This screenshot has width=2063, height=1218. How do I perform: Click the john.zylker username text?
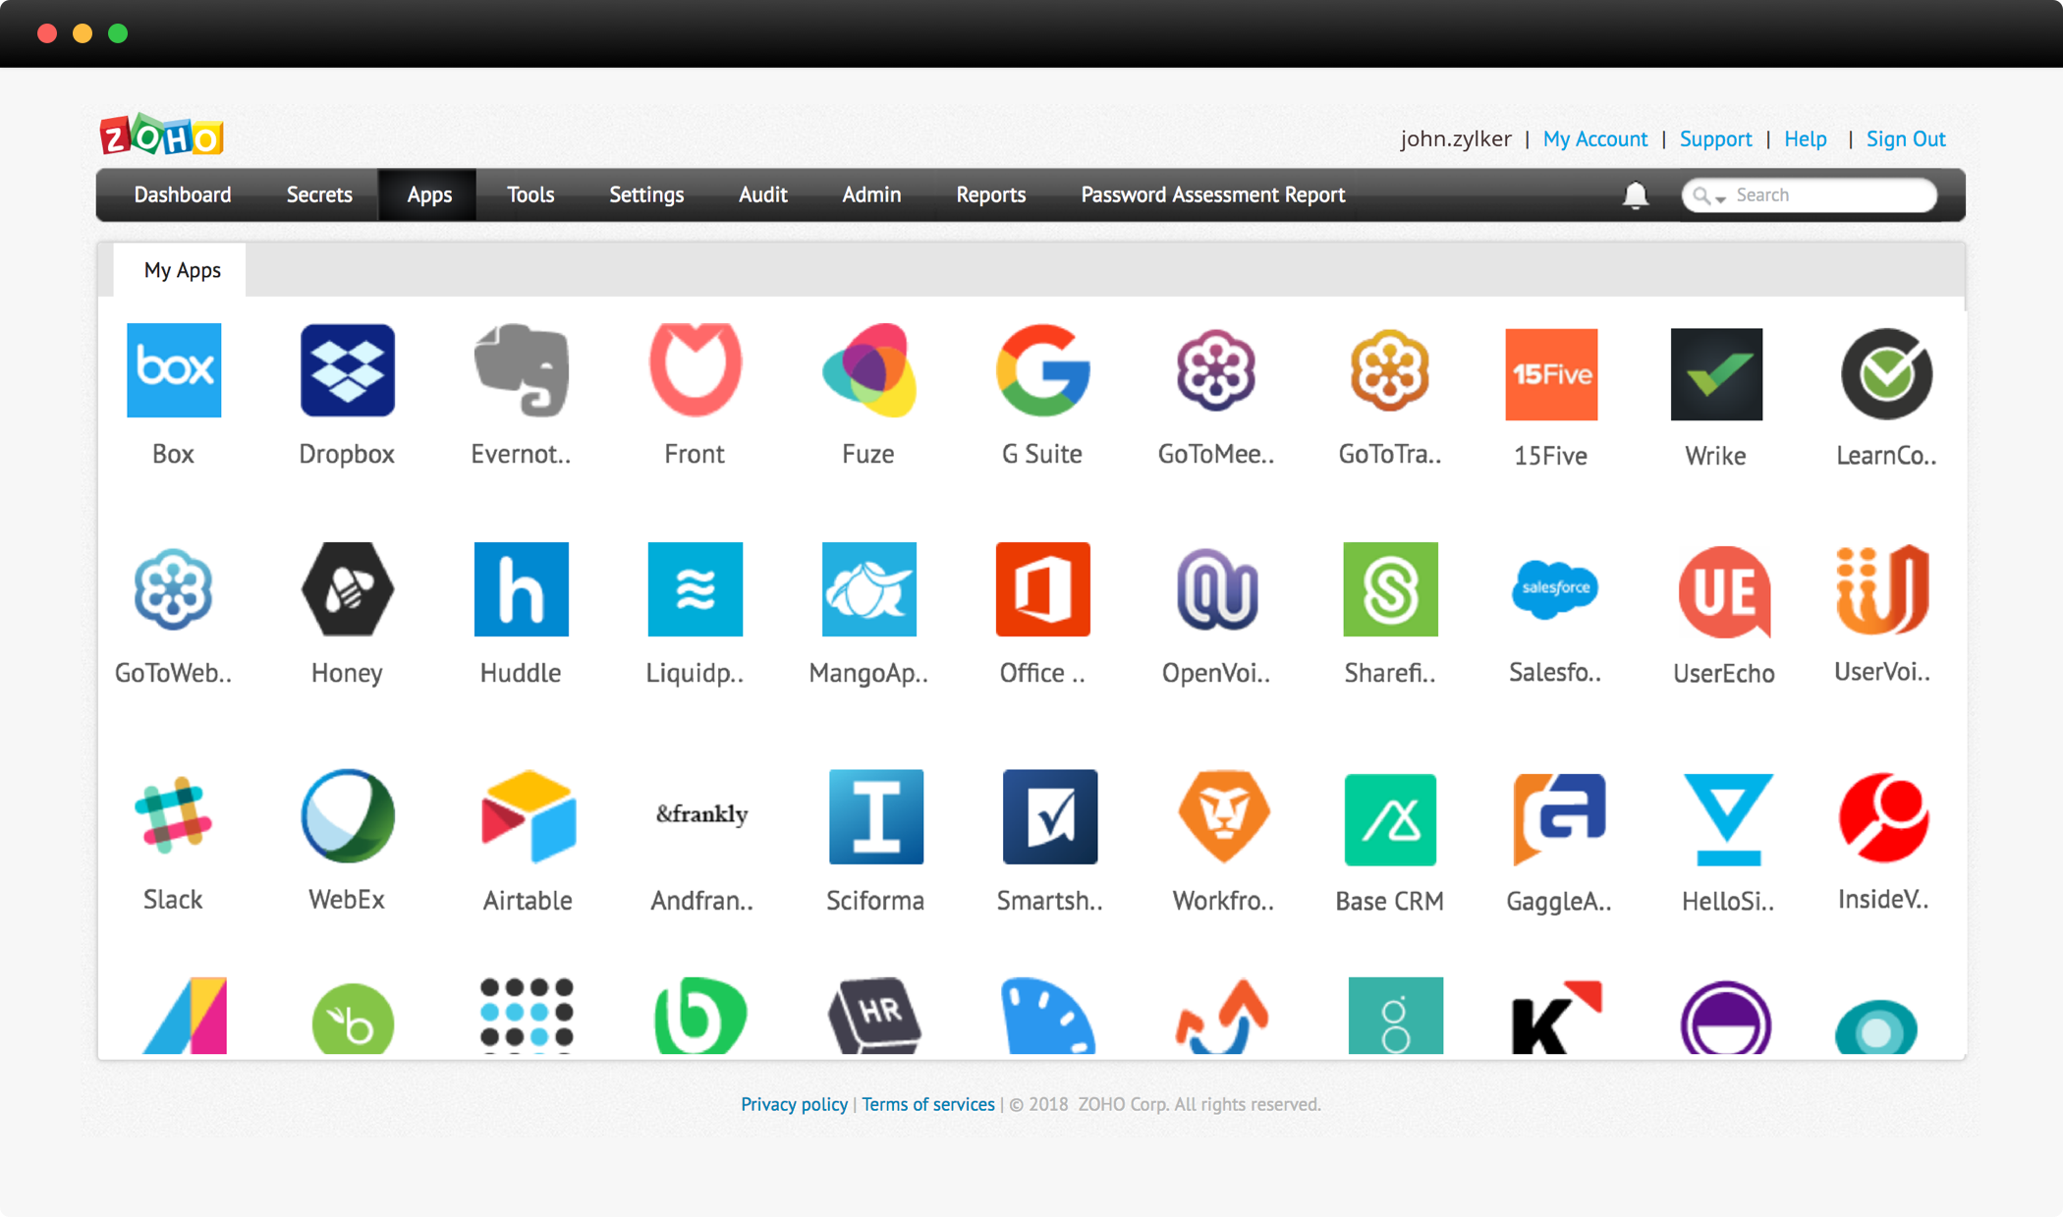click(x=1456, y=138)
